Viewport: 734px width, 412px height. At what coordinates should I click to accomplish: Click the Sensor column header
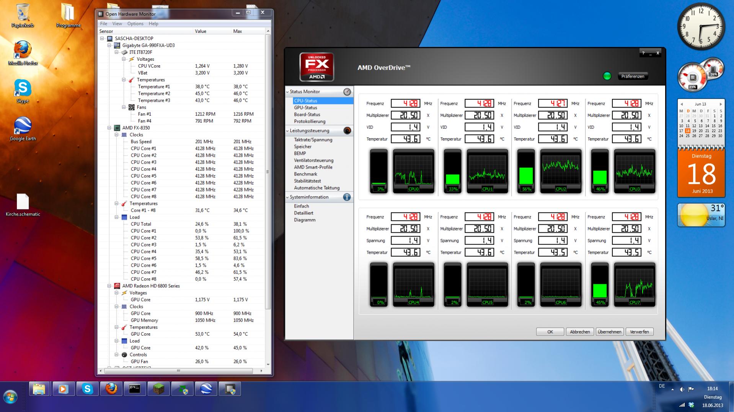pyautogui.click(x=145, y=31)
